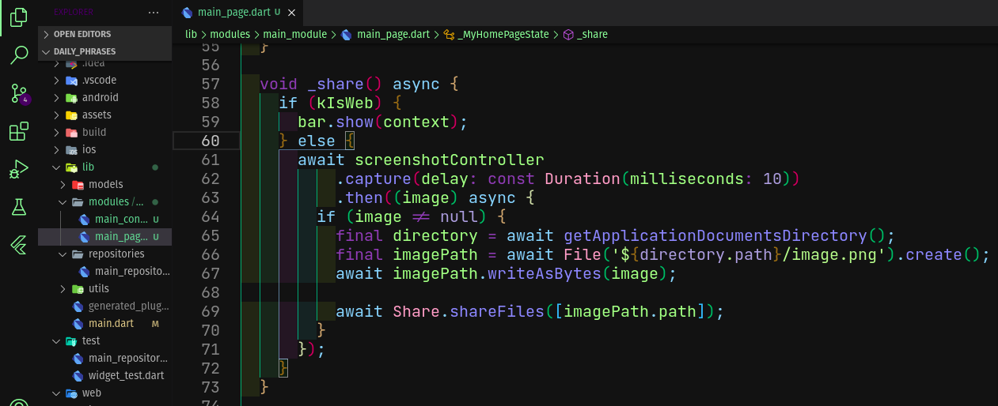998x406 pixels.
Task: Open Source Control view with 4 changes
Action: [19, 94]
